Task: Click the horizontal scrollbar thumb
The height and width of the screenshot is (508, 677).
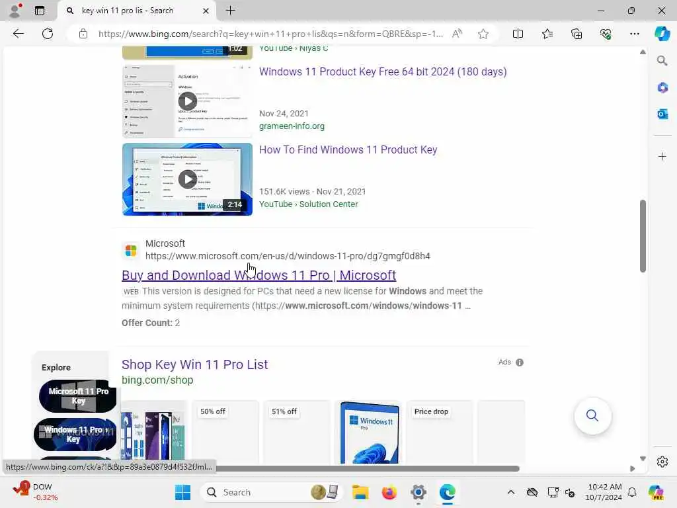Action: click(367, 469)
